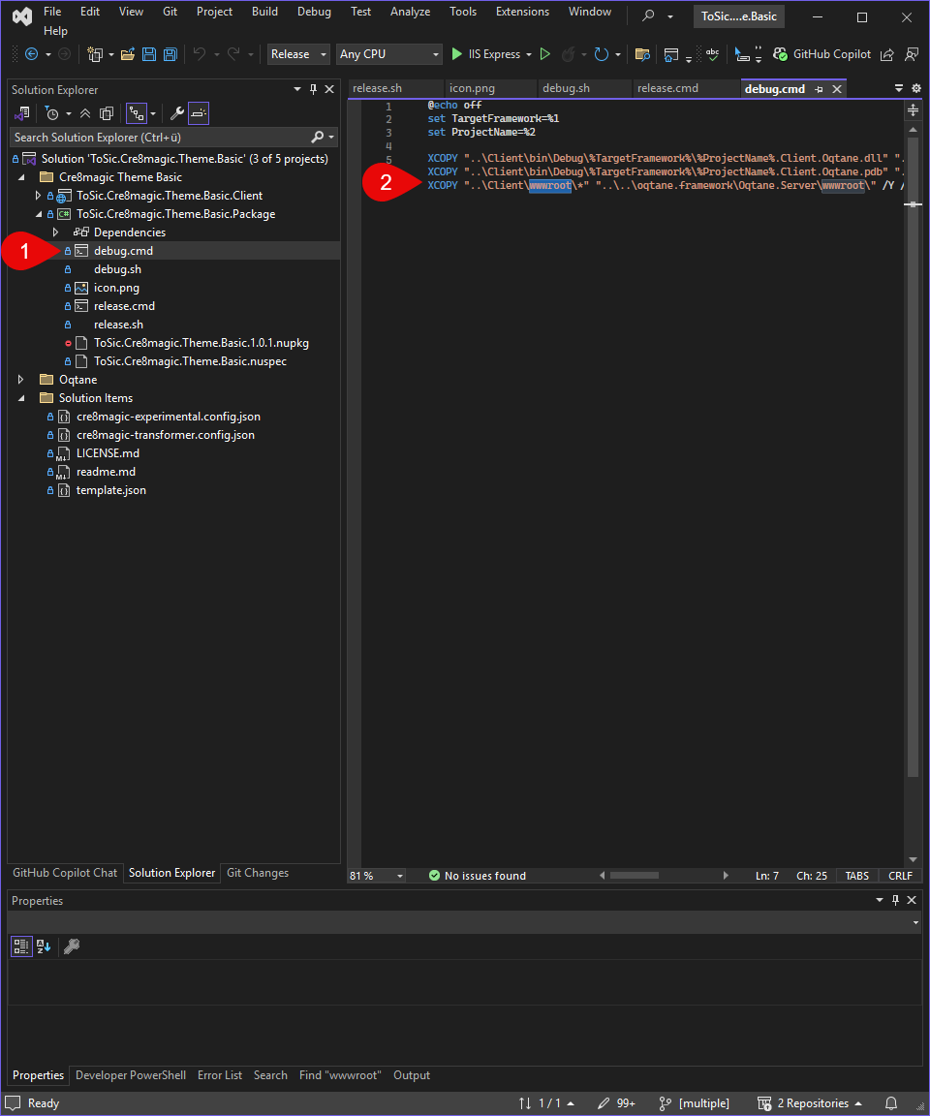Click the Search Solution Explorer input field
Image resolution: width=930 pixels, height=1116 pixels.
161,138
